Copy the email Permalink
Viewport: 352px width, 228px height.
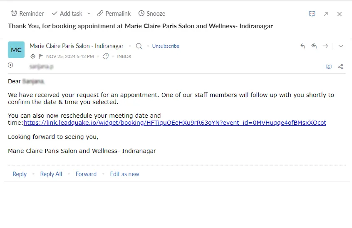coord(114,14)
